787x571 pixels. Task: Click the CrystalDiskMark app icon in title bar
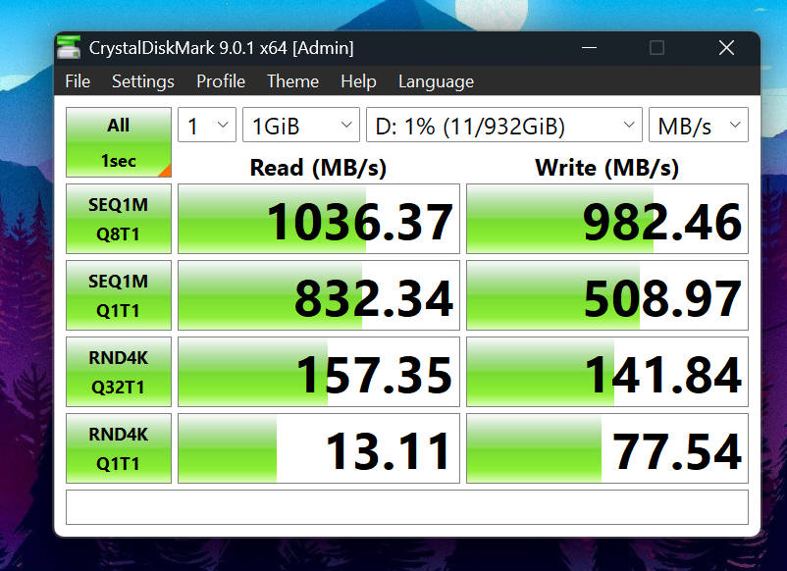(70, 46)
